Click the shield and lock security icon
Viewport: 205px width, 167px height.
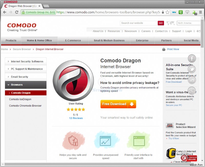(73, 141)
